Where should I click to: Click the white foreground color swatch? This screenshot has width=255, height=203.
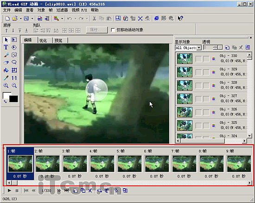pos(6,95)
